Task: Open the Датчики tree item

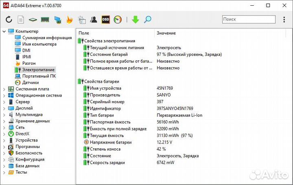Action: coord(27,82)
